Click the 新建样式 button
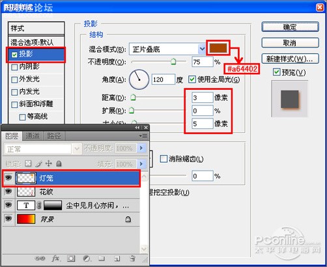The width and height of the screenshot is (327, 267). 290,59
